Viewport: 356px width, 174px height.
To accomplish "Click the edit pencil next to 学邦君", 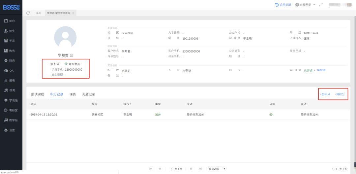I will [72, 55].
